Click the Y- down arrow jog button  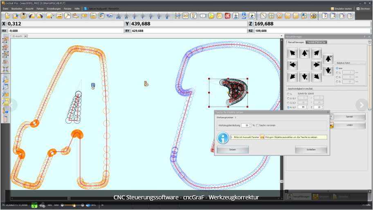[x=304, y=76]
